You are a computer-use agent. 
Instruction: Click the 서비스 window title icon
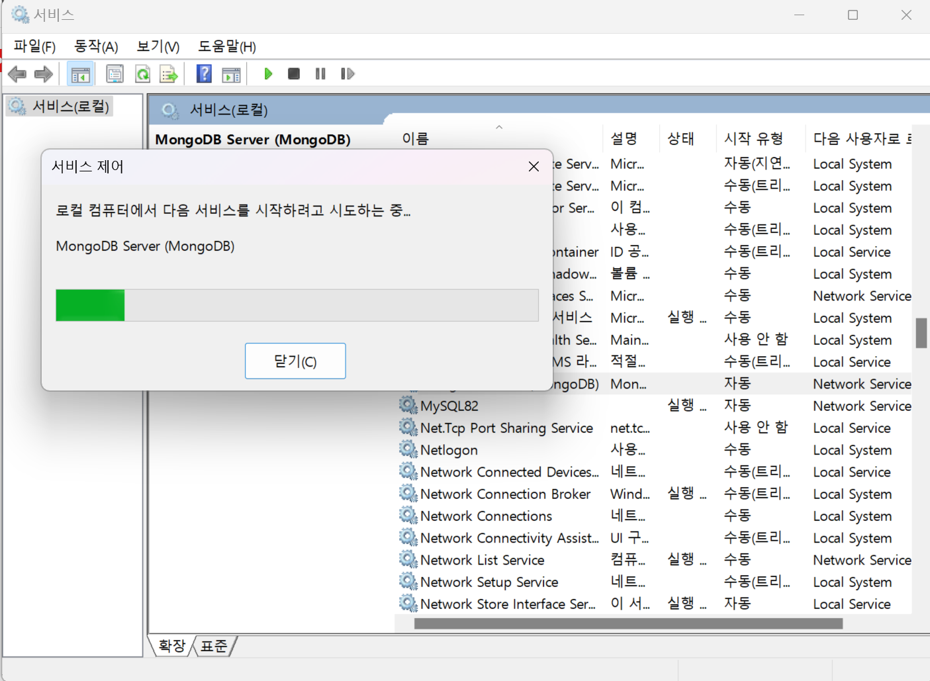[21, 15]
